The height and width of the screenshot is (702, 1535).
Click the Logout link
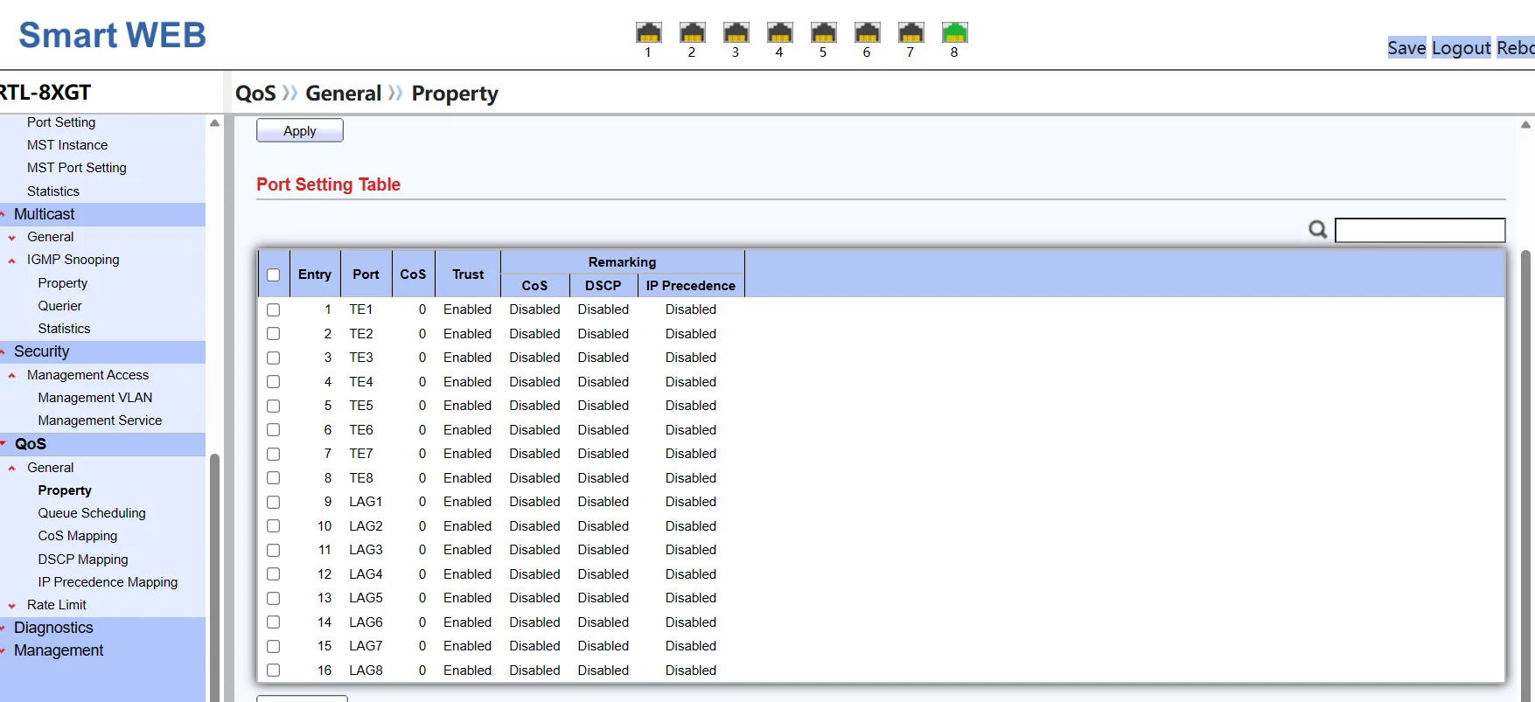1461,48
